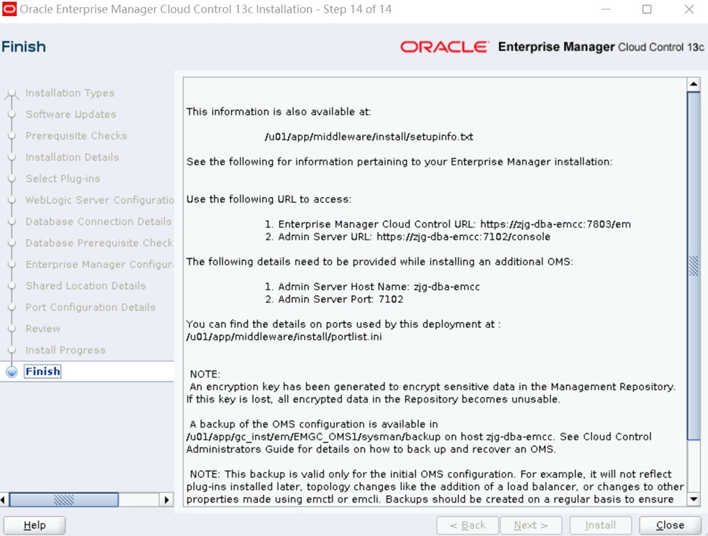Select the Prerequisite Checks step

76,135
